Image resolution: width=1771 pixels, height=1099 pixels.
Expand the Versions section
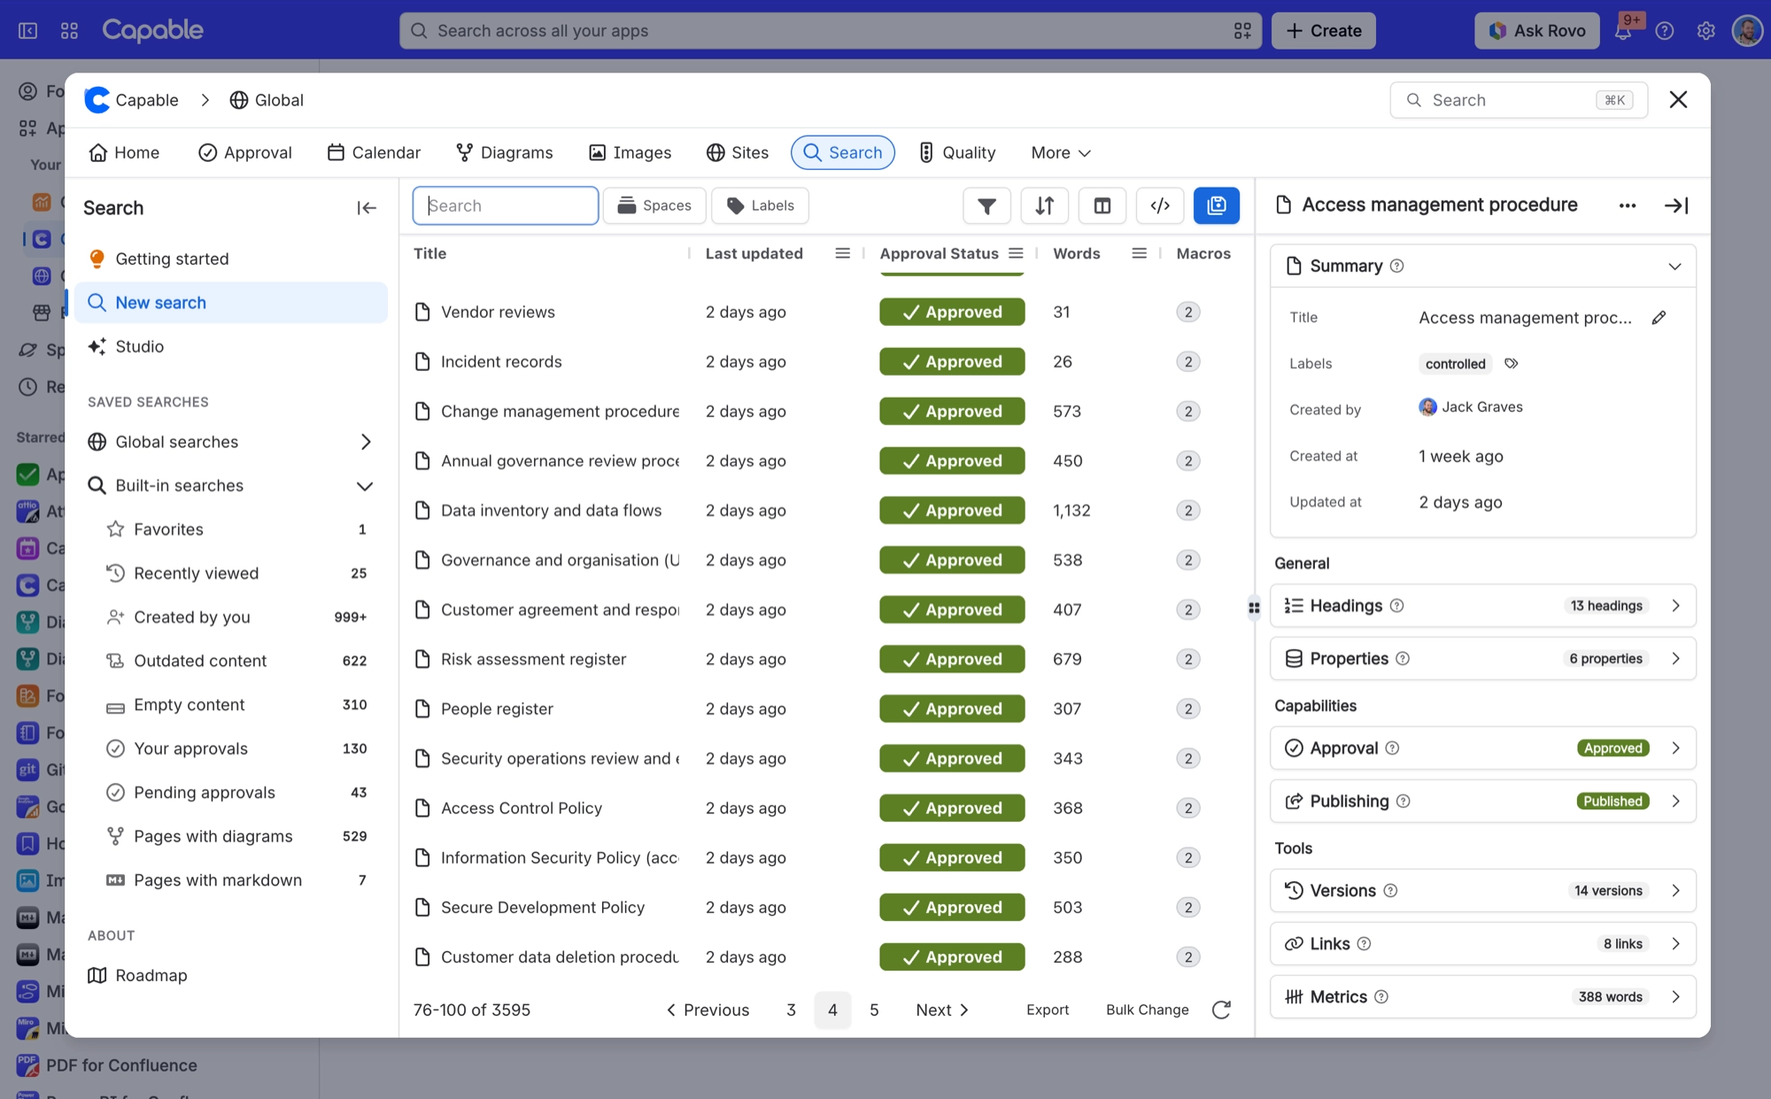(x=1483, y=890)
